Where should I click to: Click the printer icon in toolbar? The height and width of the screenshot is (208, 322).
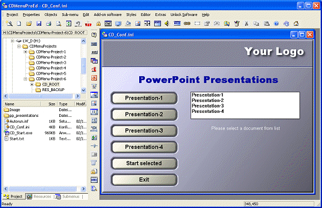tap(49, 23)
